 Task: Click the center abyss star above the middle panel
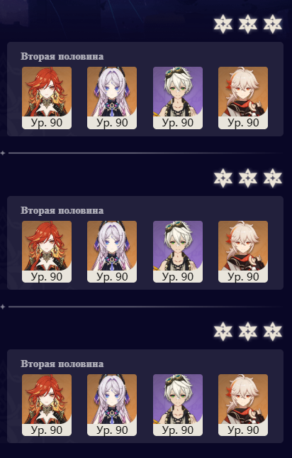(248, 178)
